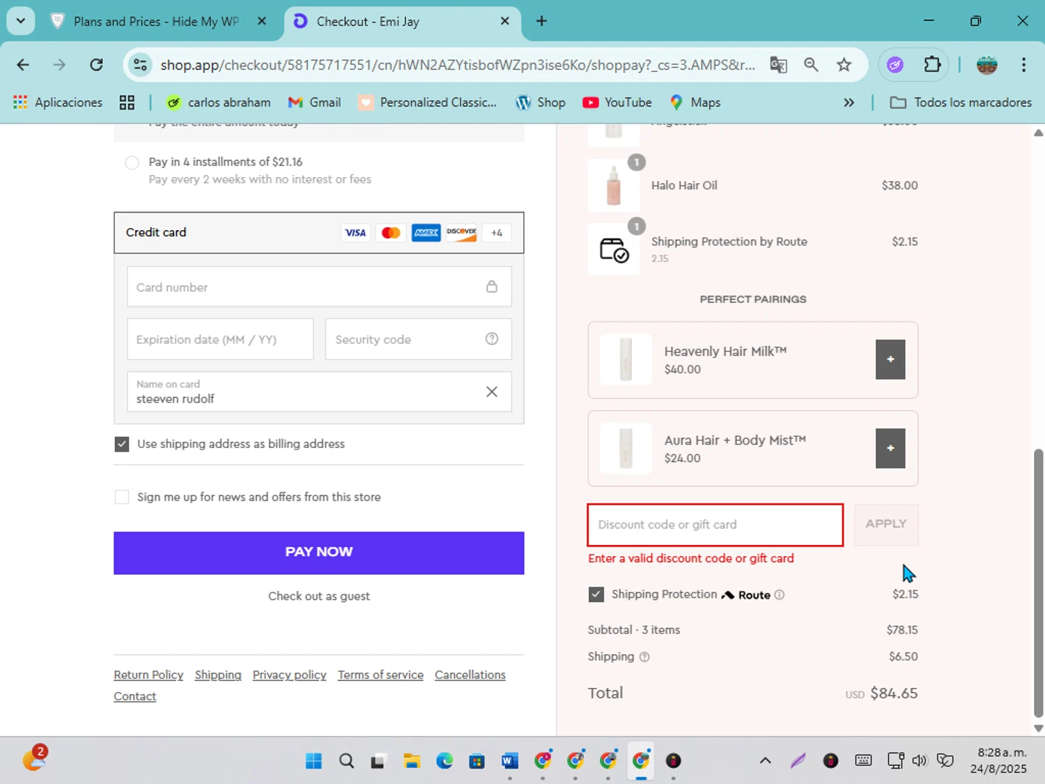Image resolution: width=1045 pixels, height=784 pixels.
Task: Click the PAY NOW button
Action: tap(319, 553)
